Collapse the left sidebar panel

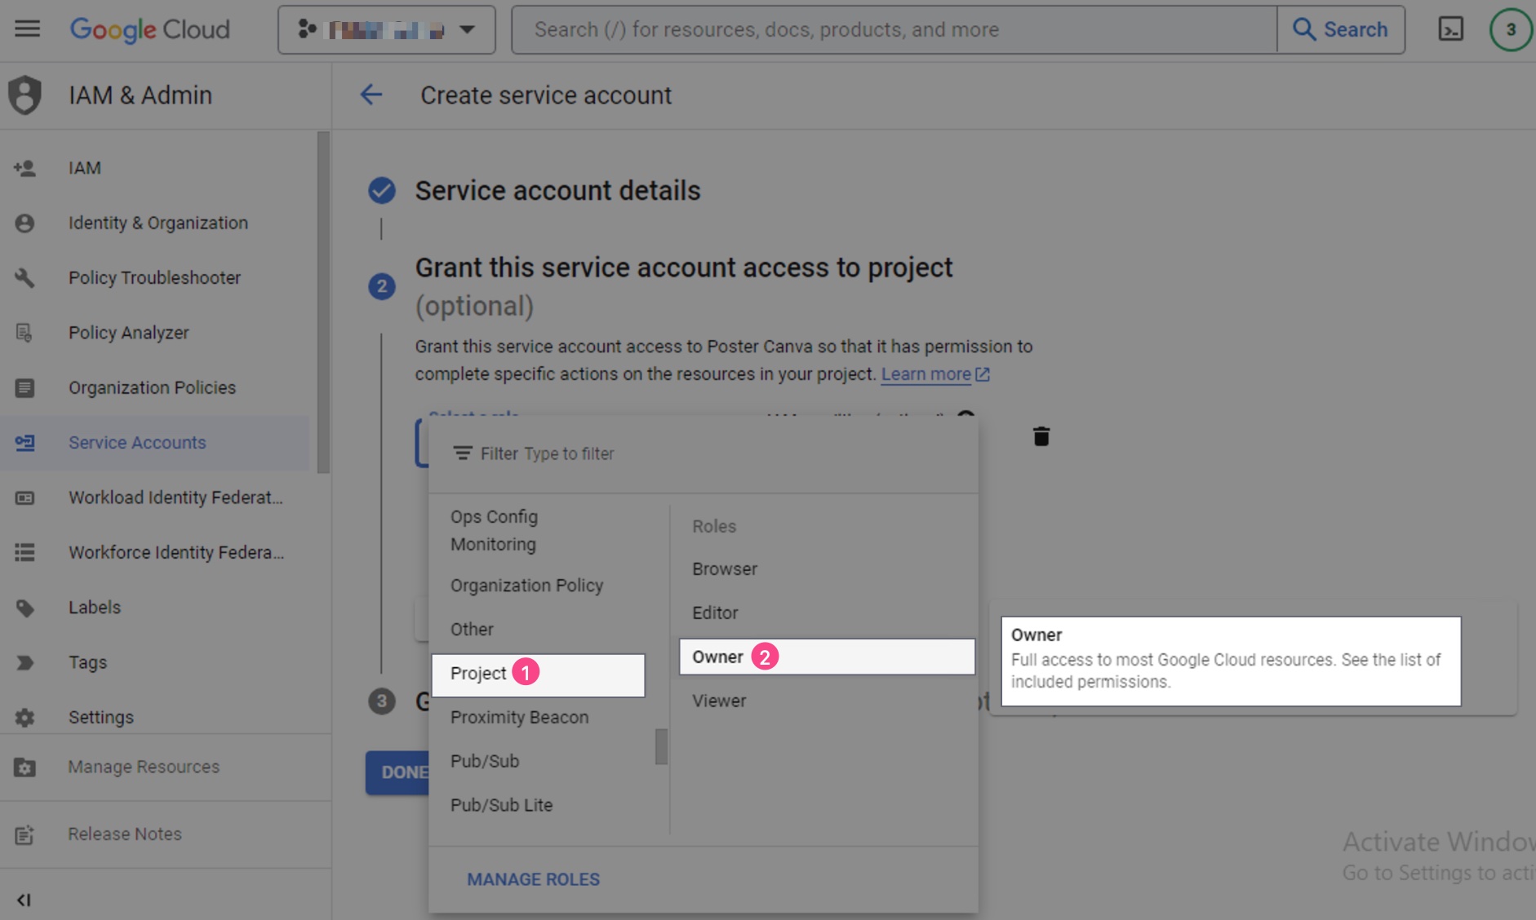pos(24,900)
